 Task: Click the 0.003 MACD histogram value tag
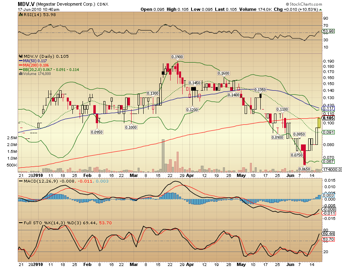pyautogui.click(x=328, y=195)
